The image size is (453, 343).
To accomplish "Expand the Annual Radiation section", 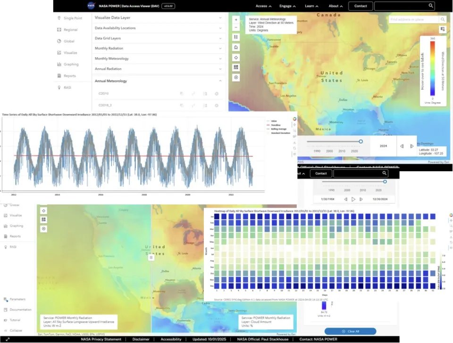I will coord(159,69).
